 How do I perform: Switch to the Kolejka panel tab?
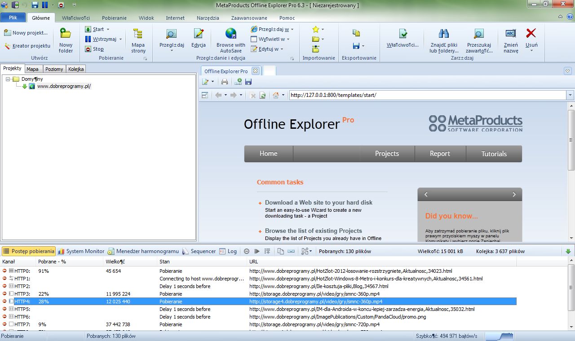(x=76, y=69)
